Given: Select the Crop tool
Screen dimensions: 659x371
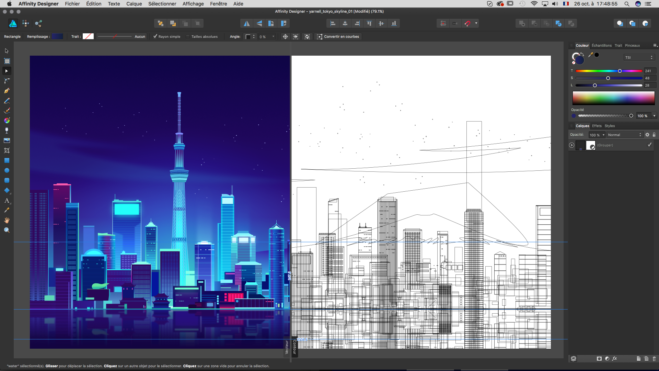Looking at the screenshot, I should tap(7, 150).
